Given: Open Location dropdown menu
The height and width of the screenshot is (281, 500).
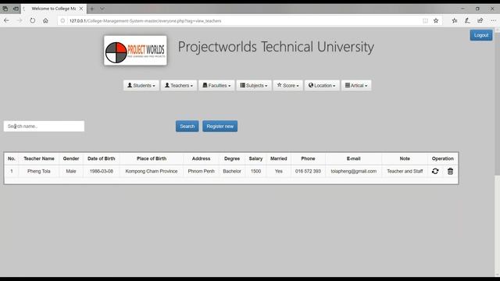Looking at the screenshot, I should tap(322, 85).
